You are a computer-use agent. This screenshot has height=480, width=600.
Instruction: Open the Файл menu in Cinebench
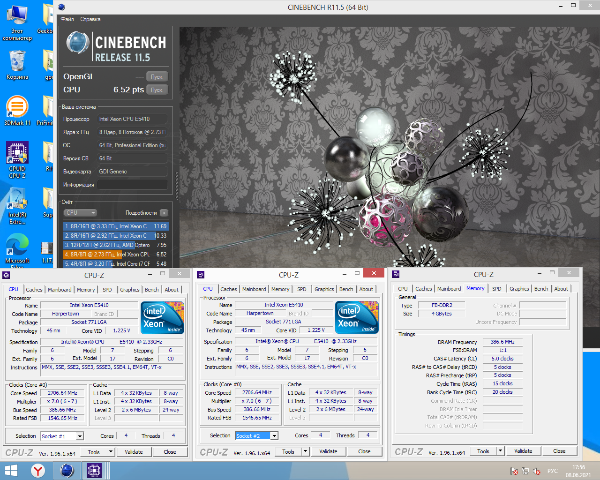click(x=67, y=19)
